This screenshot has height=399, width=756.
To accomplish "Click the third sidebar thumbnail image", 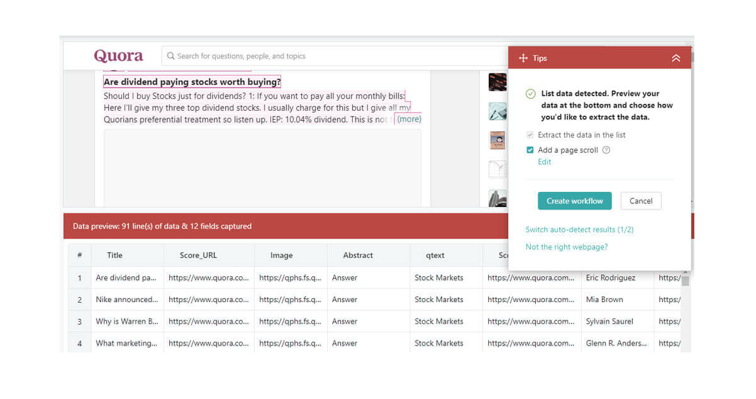I will click(498, 140).
